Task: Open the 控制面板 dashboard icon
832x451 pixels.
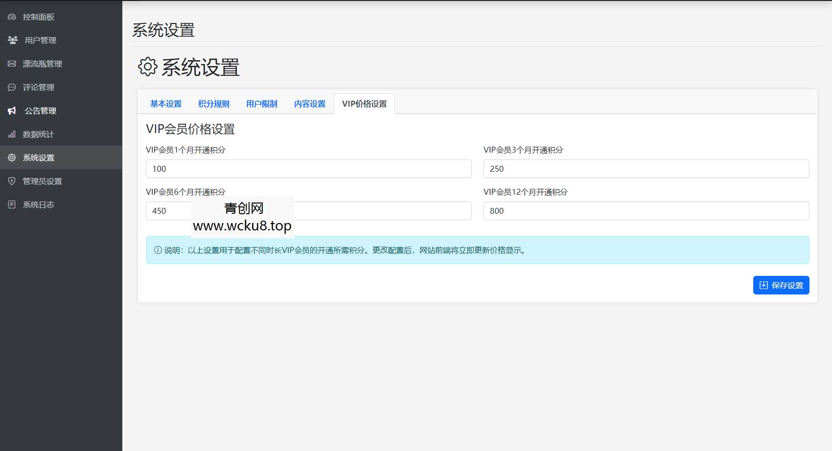Action: tap(12, 16)
